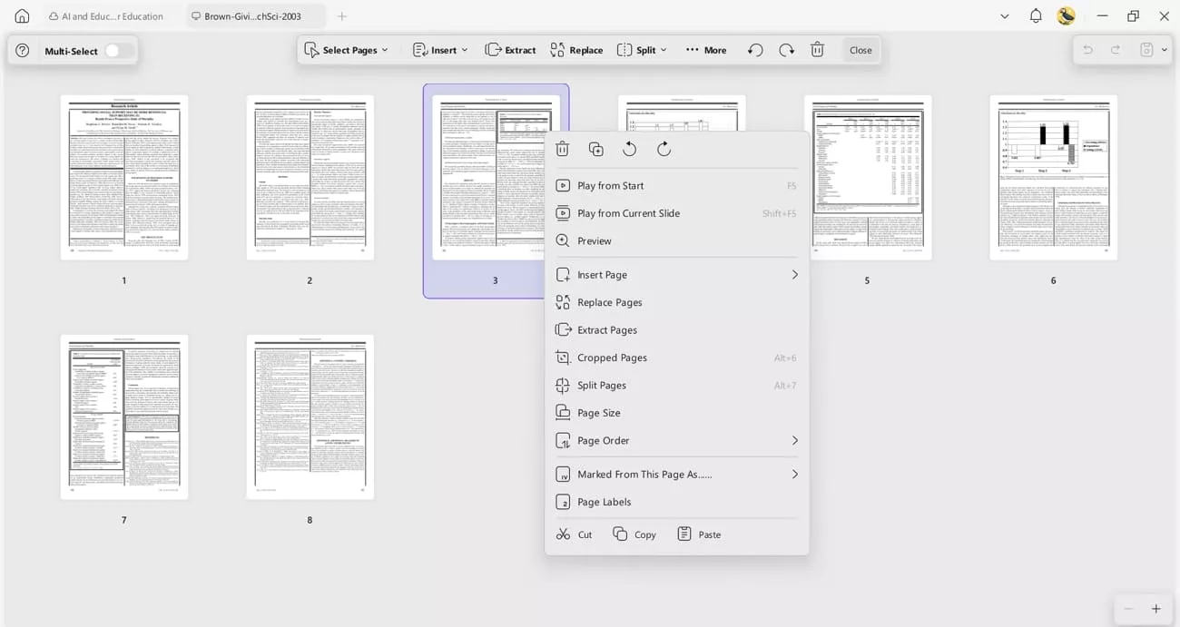Switch to AI and Education tab
The height and width of the screenshot is (627, 1180).
click(x=107, y=16)
